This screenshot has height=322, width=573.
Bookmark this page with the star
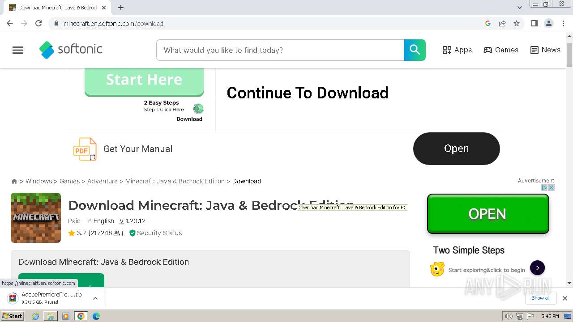click(517, 23)
